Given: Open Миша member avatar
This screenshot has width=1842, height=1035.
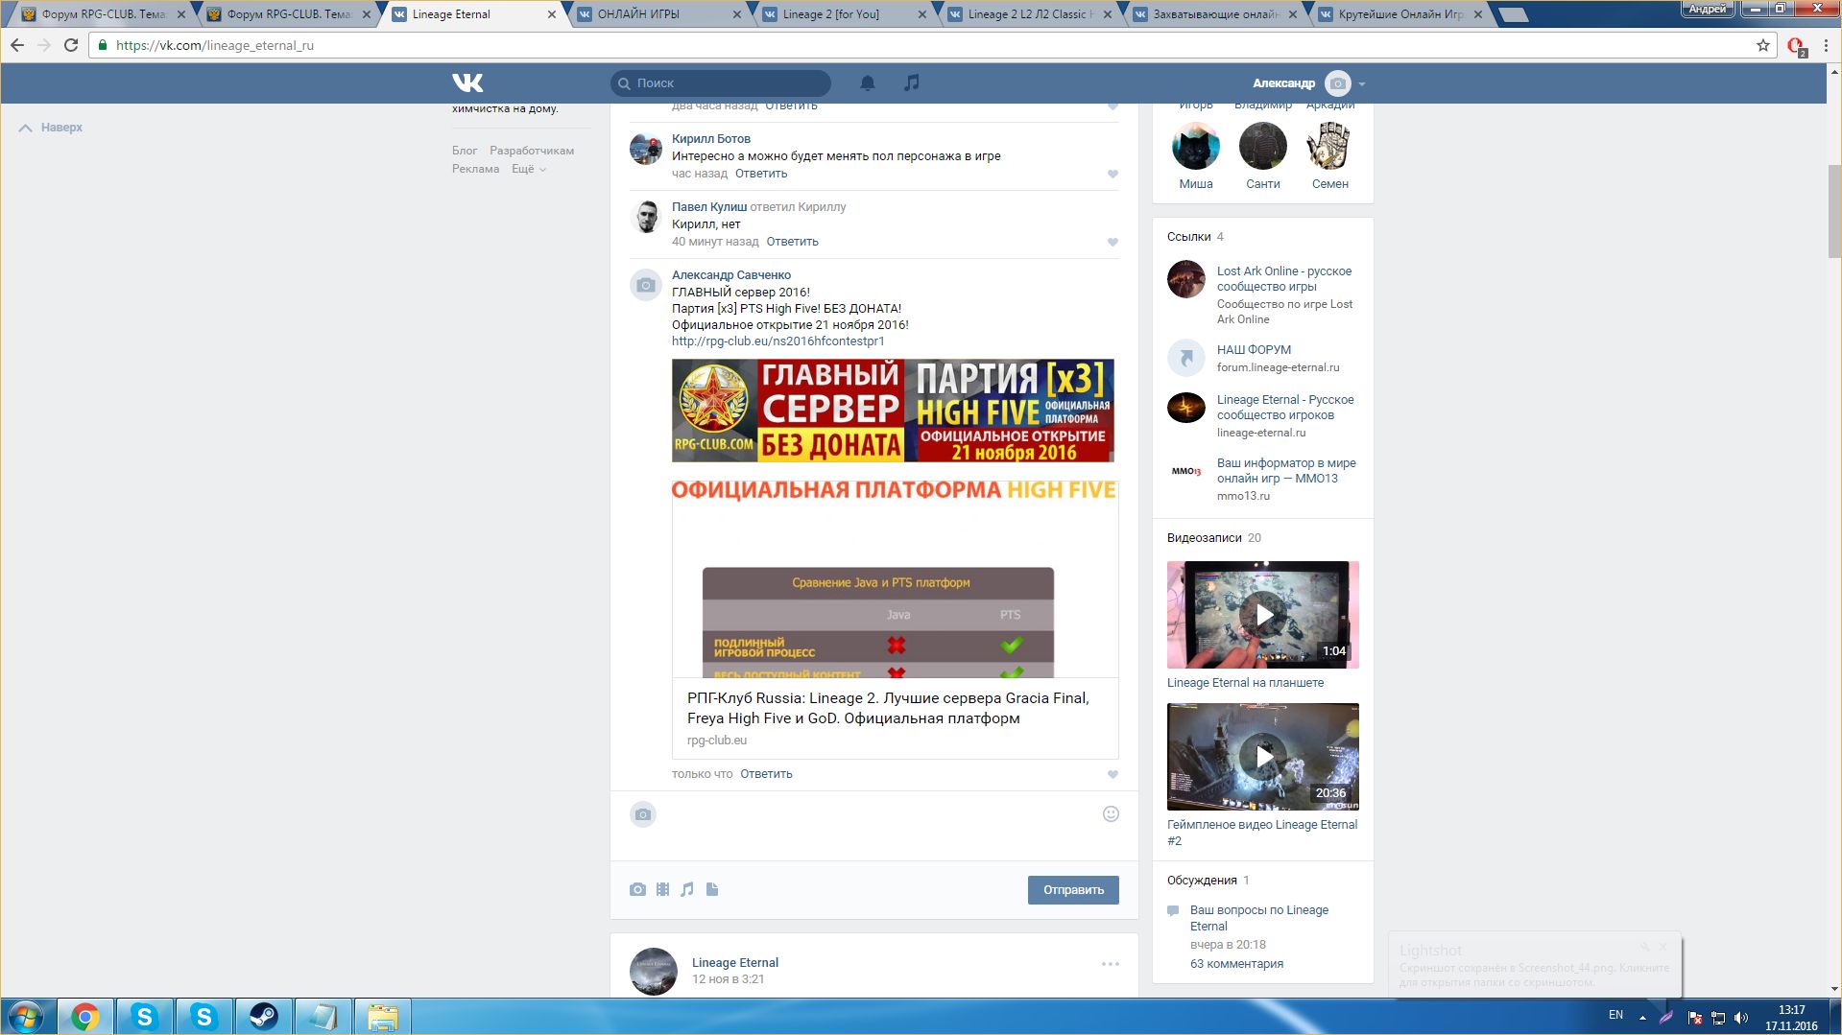Looking at the screenshot, I should pos(1196,146).
